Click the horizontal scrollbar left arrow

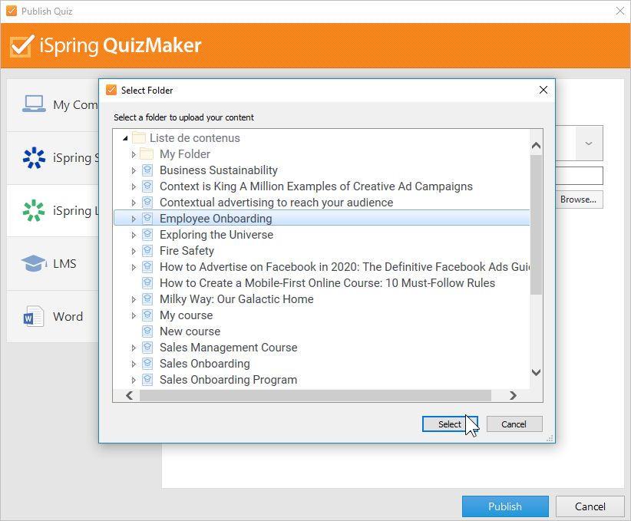(x=130, y=395)
